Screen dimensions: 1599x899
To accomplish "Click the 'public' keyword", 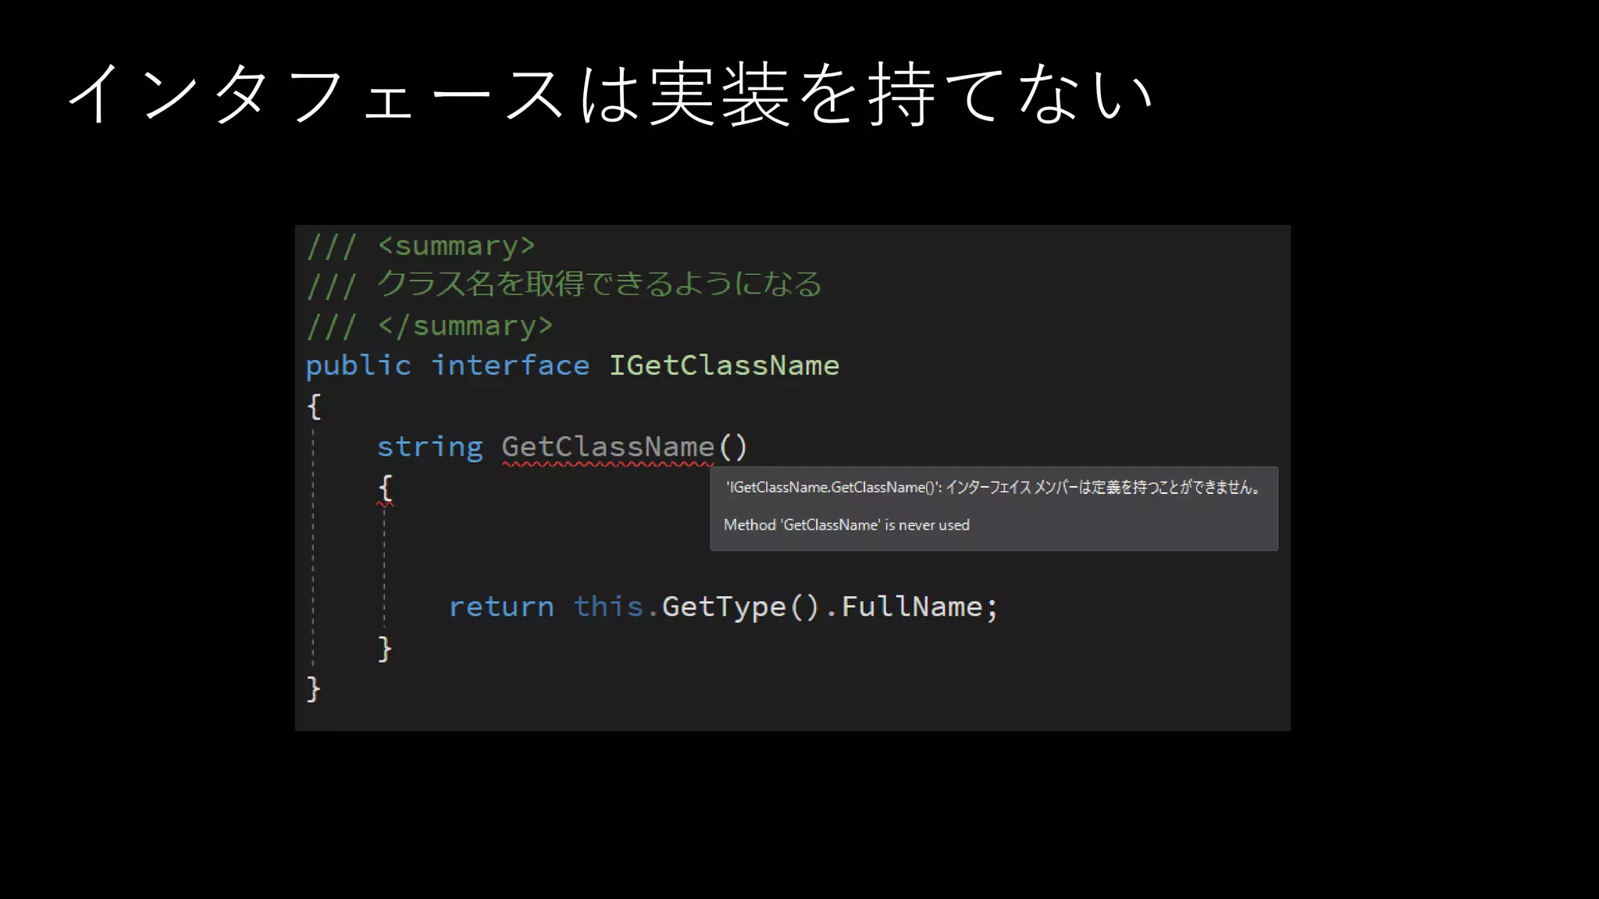I will click(358, 366).
